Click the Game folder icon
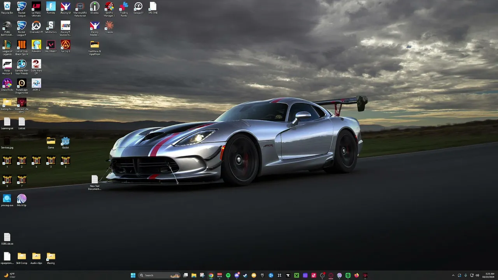This screenshot has width=498, height=280. tap(51, 143)
